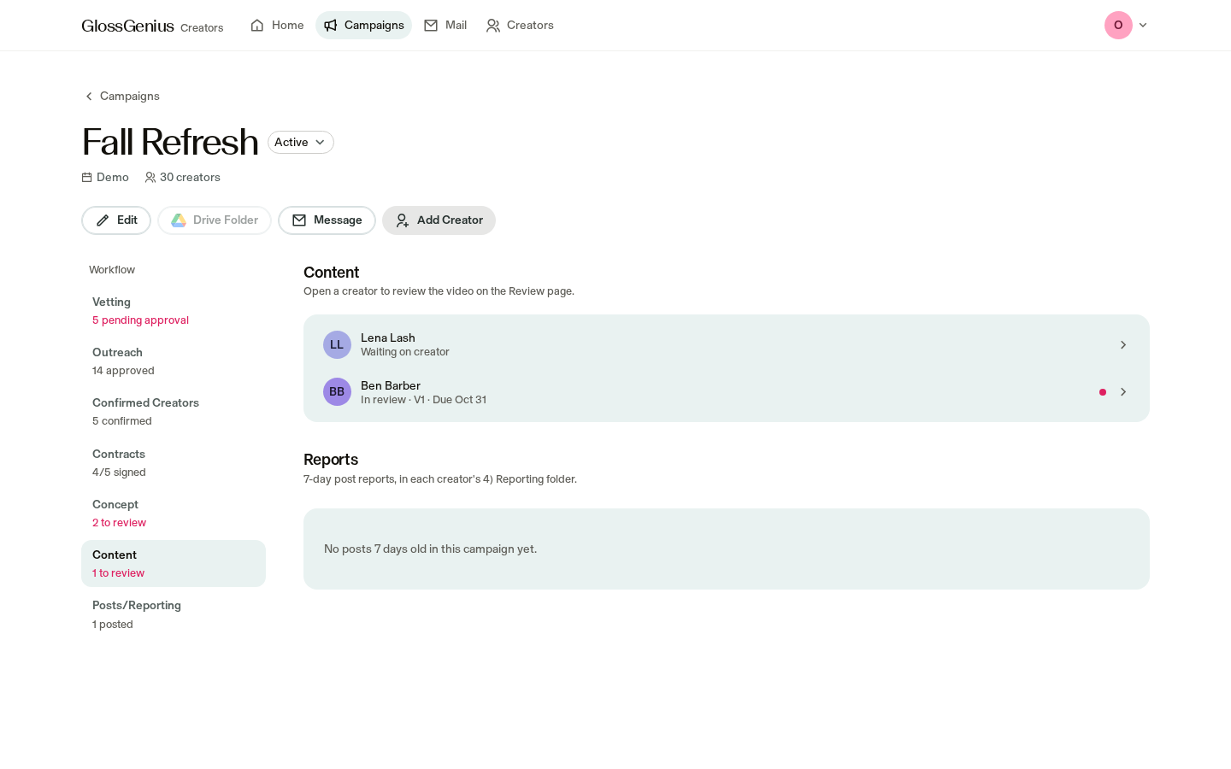The height and width of the screenshot is (769, 1231).
Task: Click the Google Drive icon
Action: [179, 220]
